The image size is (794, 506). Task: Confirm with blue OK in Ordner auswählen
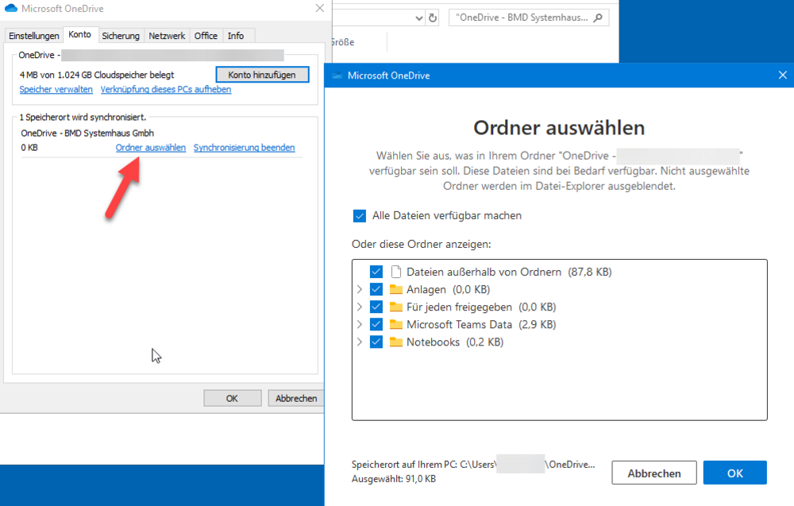[734, 473]
